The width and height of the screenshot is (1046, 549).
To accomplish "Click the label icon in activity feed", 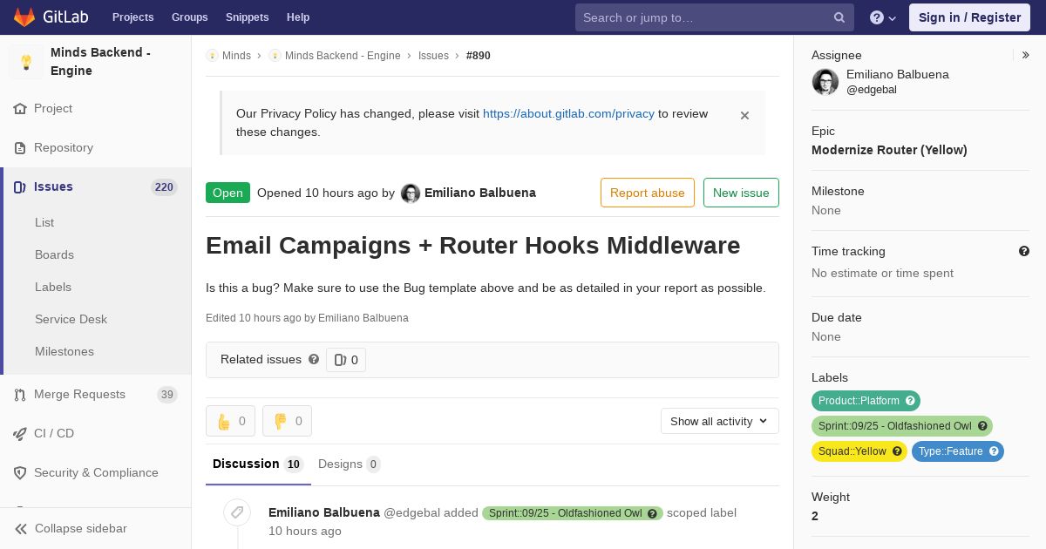I will click(237, 512).
